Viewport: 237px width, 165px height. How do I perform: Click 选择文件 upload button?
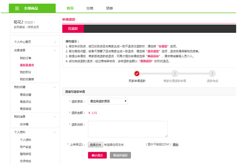tap(95, 145)
